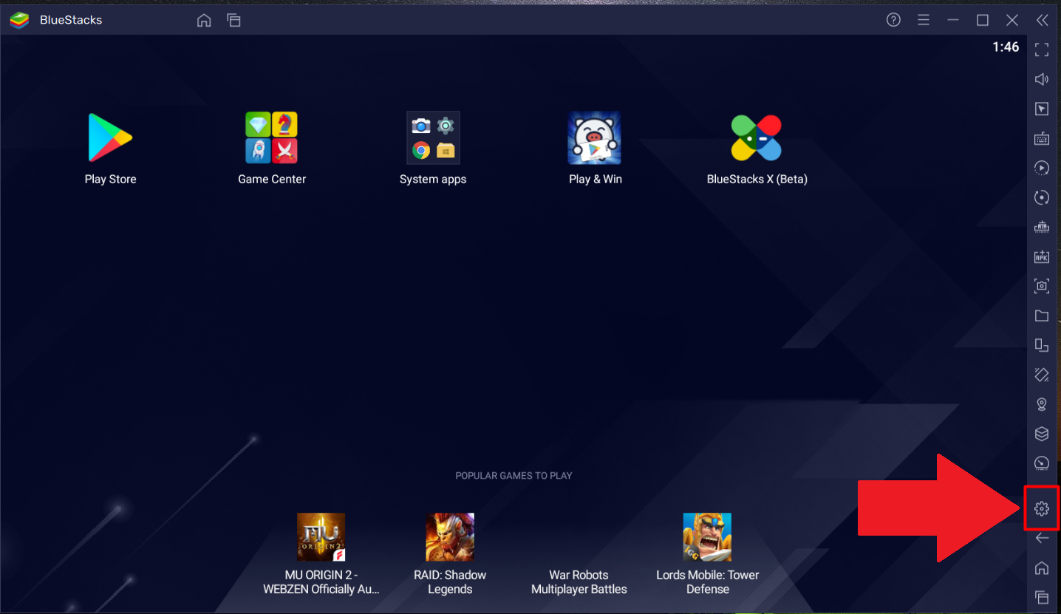Minimize the BlueStacks window

[x=953, y=20]
